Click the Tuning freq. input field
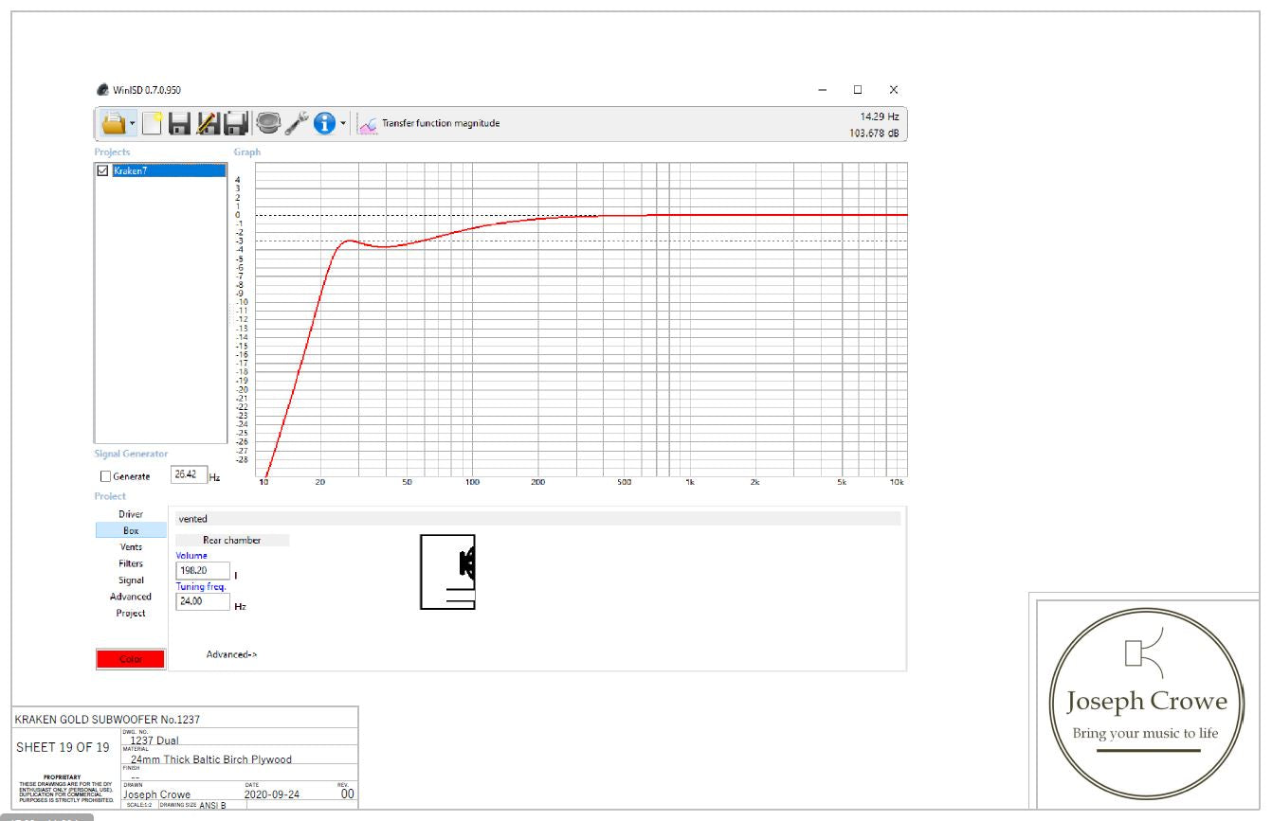 pyautogui.click(x=203, y=601)
